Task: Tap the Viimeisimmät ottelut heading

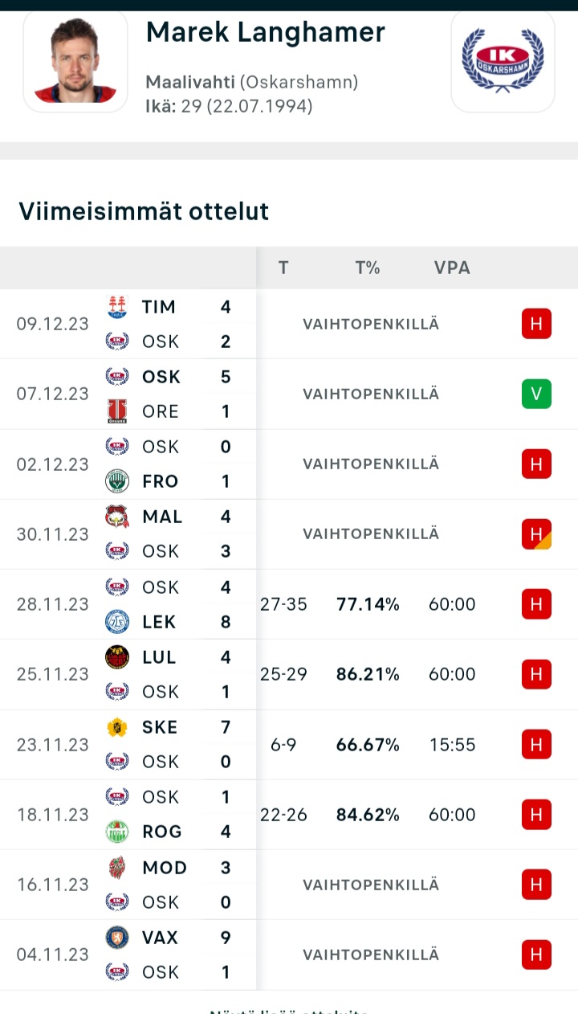Action: point(144,211)
